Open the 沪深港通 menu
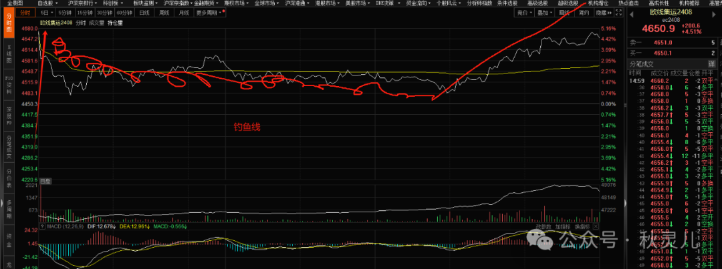 click(295, 3)
